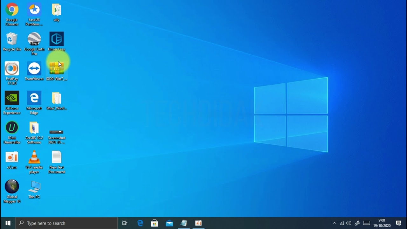Select the ully folder on the desktop
The width and height of the screenshot is (407, 229).
tap(56, 13)
